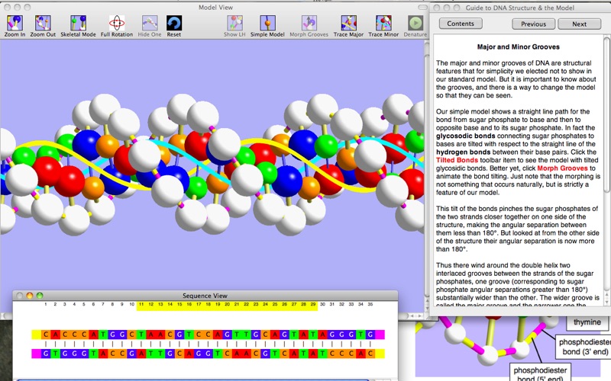Screen dimensions: 611x381
Task: Click the Show LH toolbar item
Action: point(234,26)
